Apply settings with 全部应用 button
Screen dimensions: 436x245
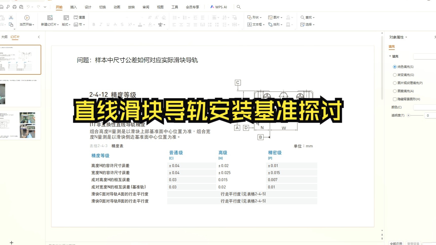396,243
